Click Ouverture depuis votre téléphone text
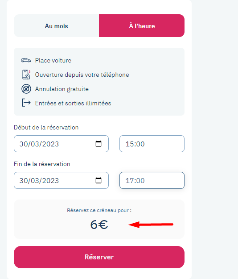 tap(82, 75)
